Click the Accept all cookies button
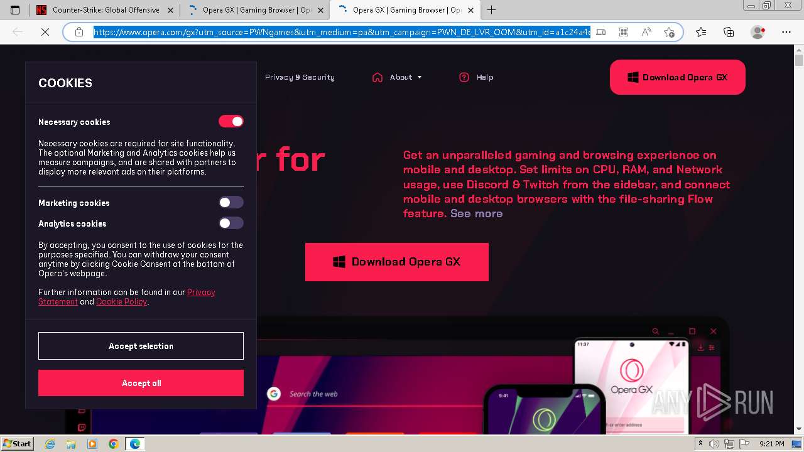 [x=141, y=383]
